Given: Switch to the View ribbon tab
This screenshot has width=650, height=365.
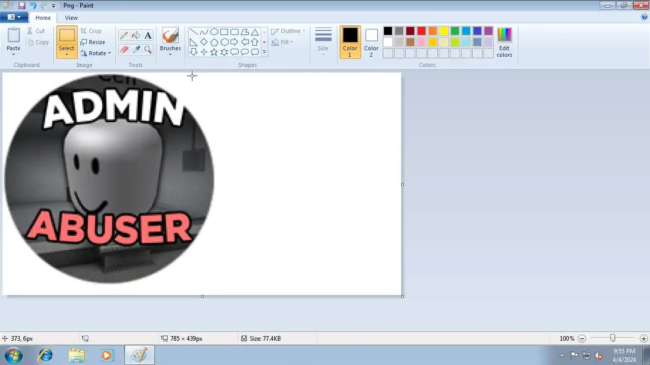Looking at the screenshot, I should (x=71, y=18).
